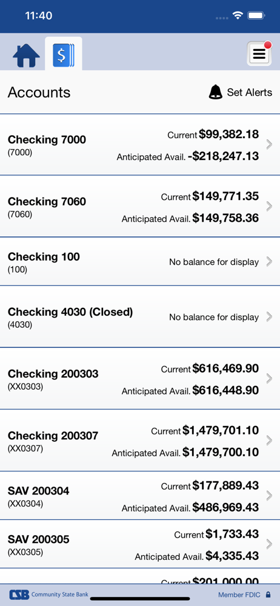Select the Accounts dollar-card tab icon

[x=64, y=55]
